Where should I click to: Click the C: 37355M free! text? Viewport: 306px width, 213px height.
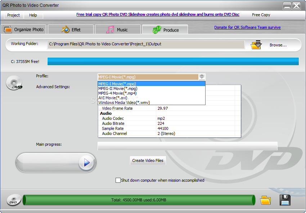pyautogui.click(x=25, y=62)
